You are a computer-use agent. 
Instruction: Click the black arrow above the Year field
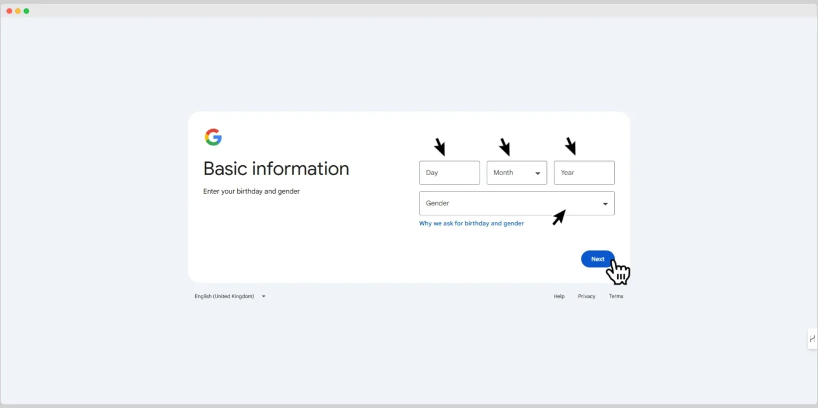point(570,147)
